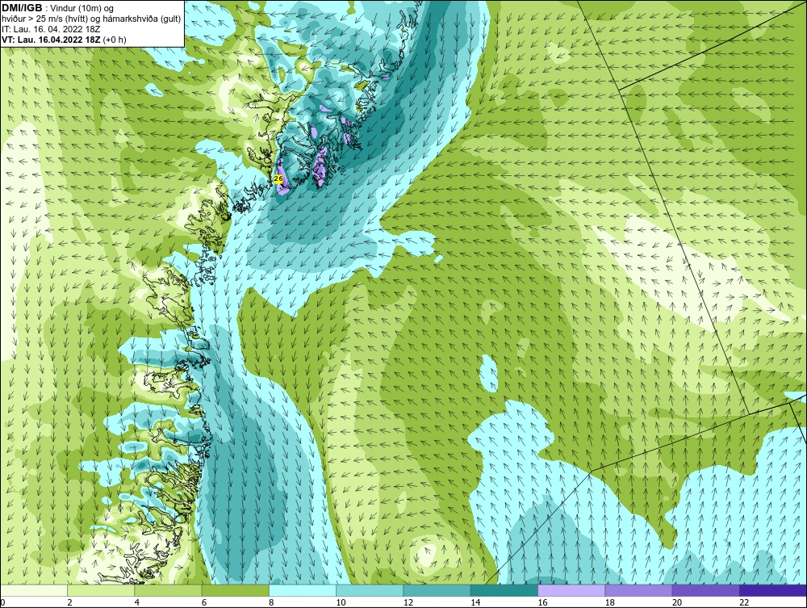Pick the 18–20 m/s purple swatch
Screen dimensions: 807x608
(638, 590)
